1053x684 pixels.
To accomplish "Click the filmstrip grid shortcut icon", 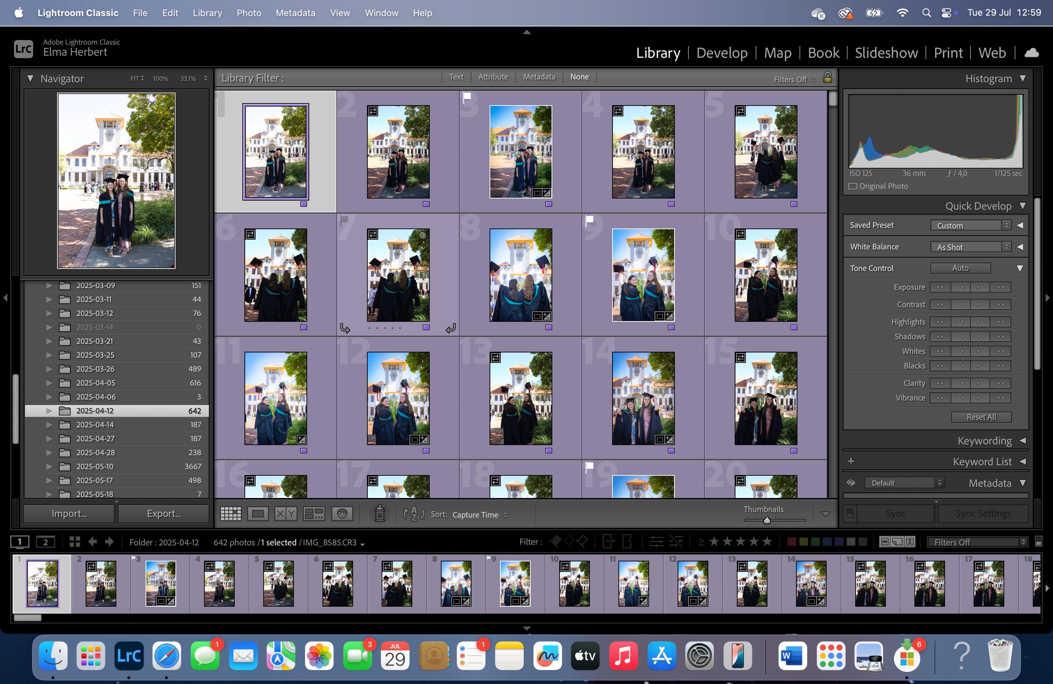I will click(x=75, y=542).
